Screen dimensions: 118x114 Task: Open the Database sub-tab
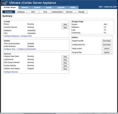21,12
